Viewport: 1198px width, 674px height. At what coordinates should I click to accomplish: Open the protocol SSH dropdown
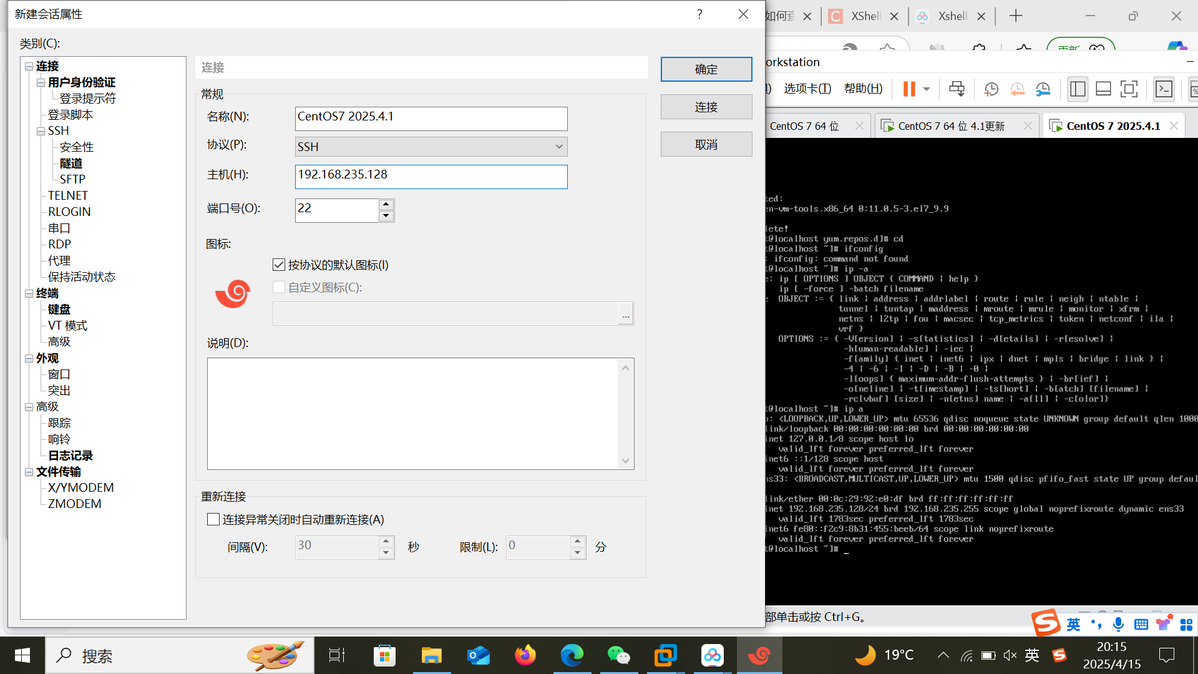[x=558, y=147]
